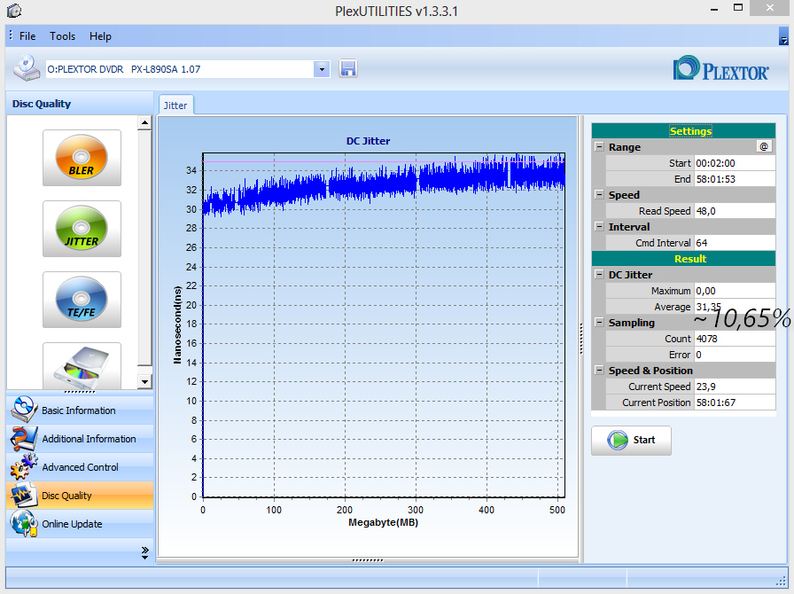Edit the Read Speed value 48,0
This screenshot has width=794, height=594.
coord(735,211)
